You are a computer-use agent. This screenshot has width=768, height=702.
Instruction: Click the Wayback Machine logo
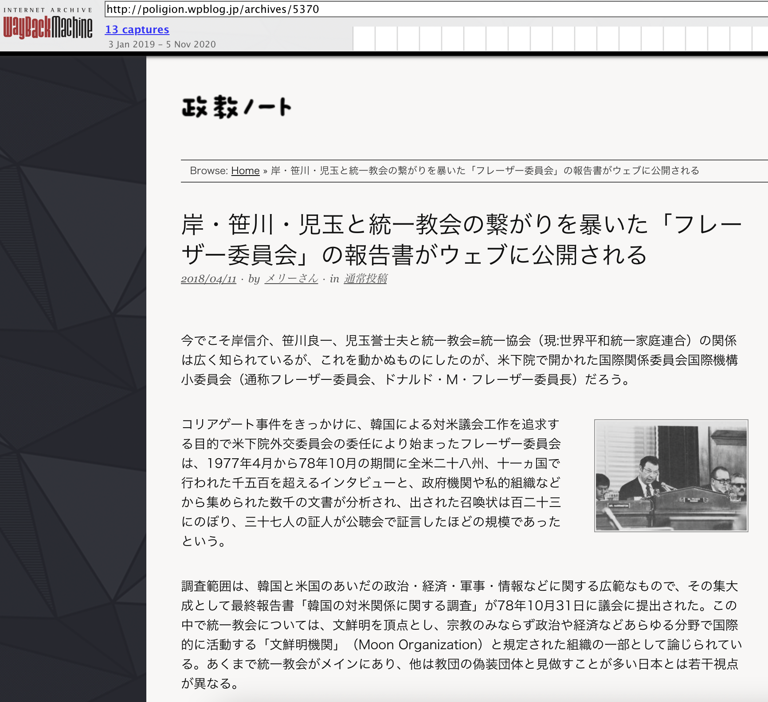[x=48, y=27]
